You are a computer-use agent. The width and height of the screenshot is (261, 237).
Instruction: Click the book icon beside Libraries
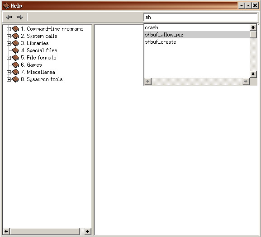point(16,43)
